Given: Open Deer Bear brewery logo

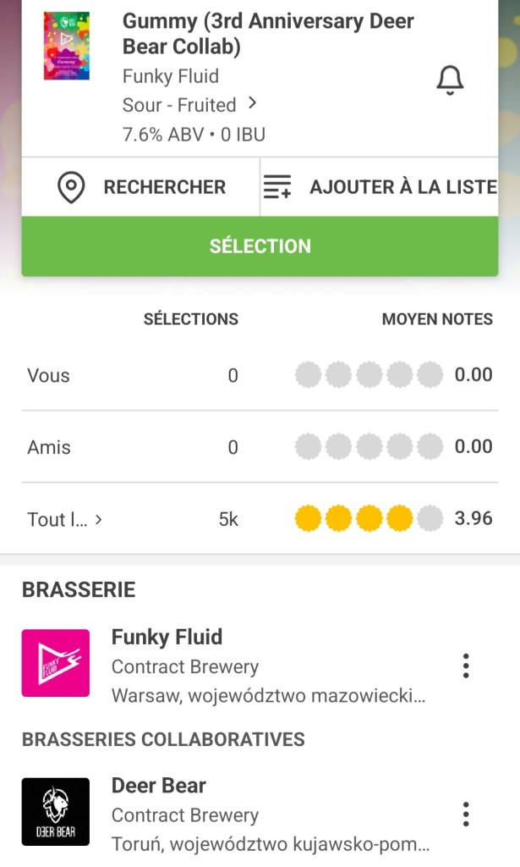Looking at the screenshot, I should [x=56, y=811].
